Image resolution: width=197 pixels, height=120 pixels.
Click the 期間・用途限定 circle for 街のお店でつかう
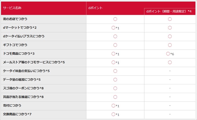tap(170, 19)
